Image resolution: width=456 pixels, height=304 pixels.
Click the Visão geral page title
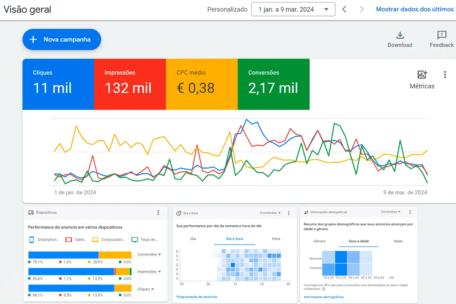coord(27,10)
